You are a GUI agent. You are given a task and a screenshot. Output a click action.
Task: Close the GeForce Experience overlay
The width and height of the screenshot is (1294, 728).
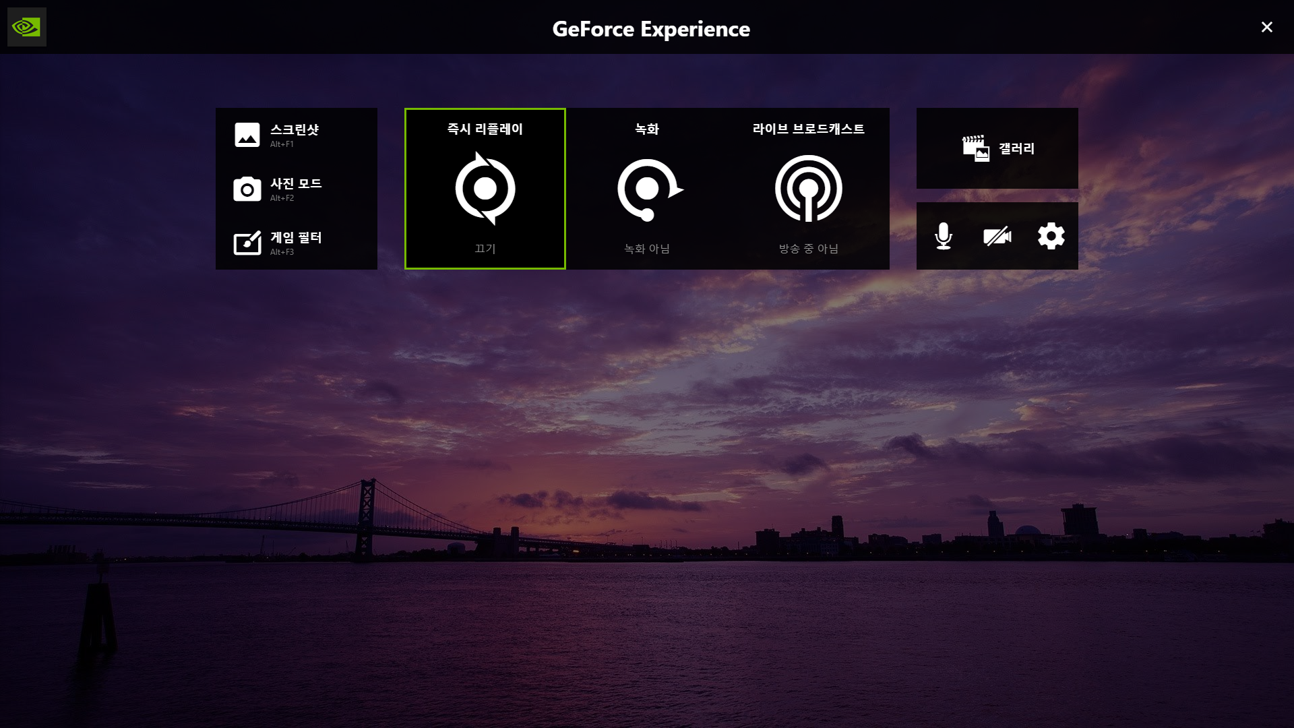(x=1266, y=27)
